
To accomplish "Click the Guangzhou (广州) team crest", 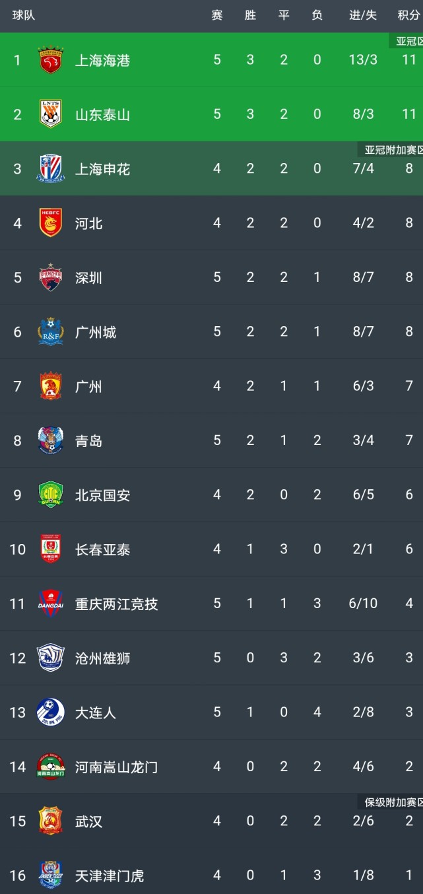I will pyautogui.click(x=50, y=386).
